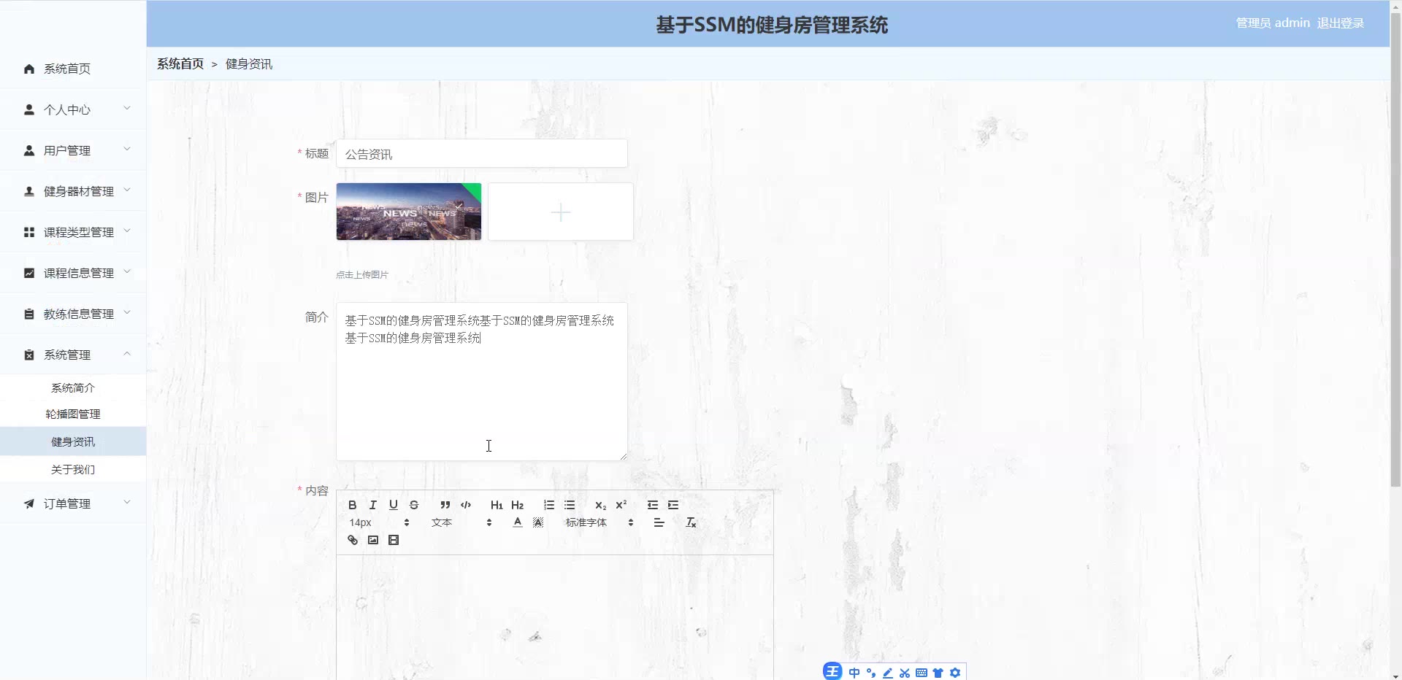The image size is (1402, 680).
Task: Expand the 订单管理 menu
Action: (73, 503)
